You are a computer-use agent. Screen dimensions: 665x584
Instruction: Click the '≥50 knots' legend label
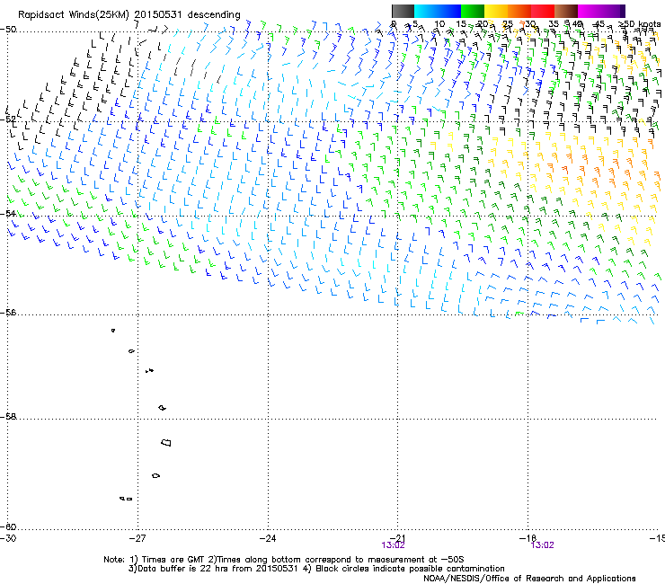point(640,24)
